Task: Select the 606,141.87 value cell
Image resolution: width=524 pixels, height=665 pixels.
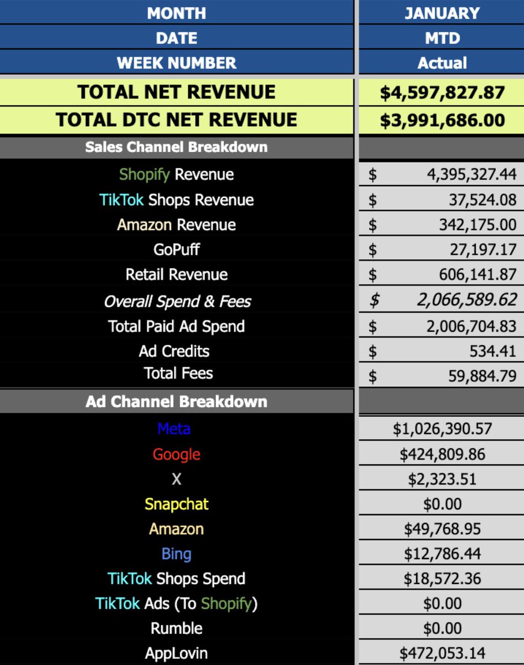Action: 441,274
